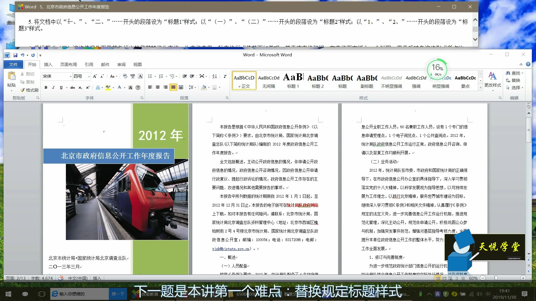536x301 pixels.
Task: Open line spacing dropdown
Action: [x=192, y=87]
